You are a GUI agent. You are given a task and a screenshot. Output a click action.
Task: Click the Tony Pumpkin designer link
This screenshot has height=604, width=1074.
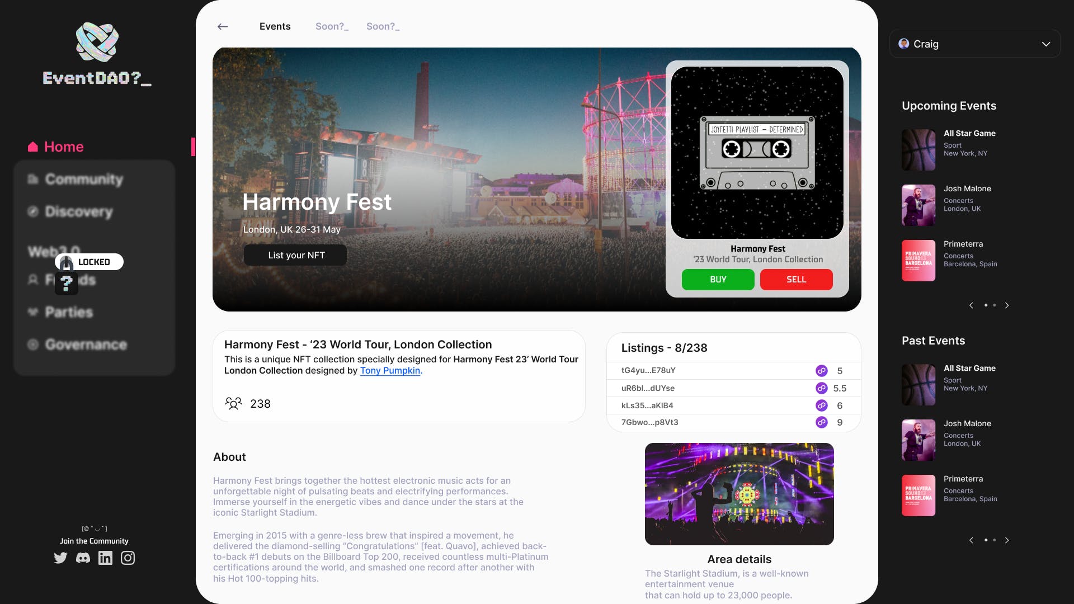point(389,370)
